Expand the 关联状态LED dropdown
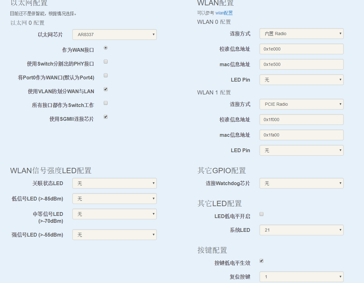Viewport: 364px width, 283px height. [x=114, y=183]
